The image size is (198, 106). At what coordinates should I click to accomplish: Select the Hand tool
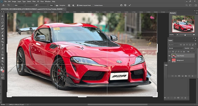coord(2,58)
